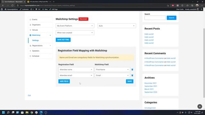Click the WordPress logo in admin bar
This screenshot has width=205, height=115.
[x=2, y=9]
